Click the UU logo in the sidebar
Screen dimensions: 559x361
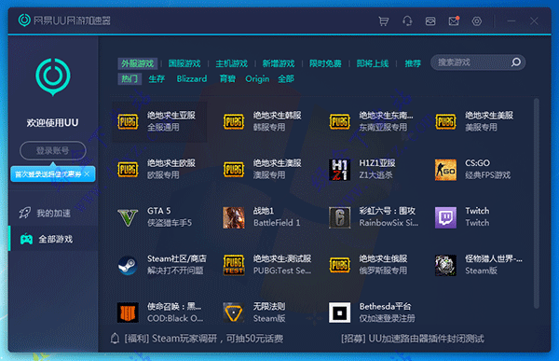click(53, 76)
